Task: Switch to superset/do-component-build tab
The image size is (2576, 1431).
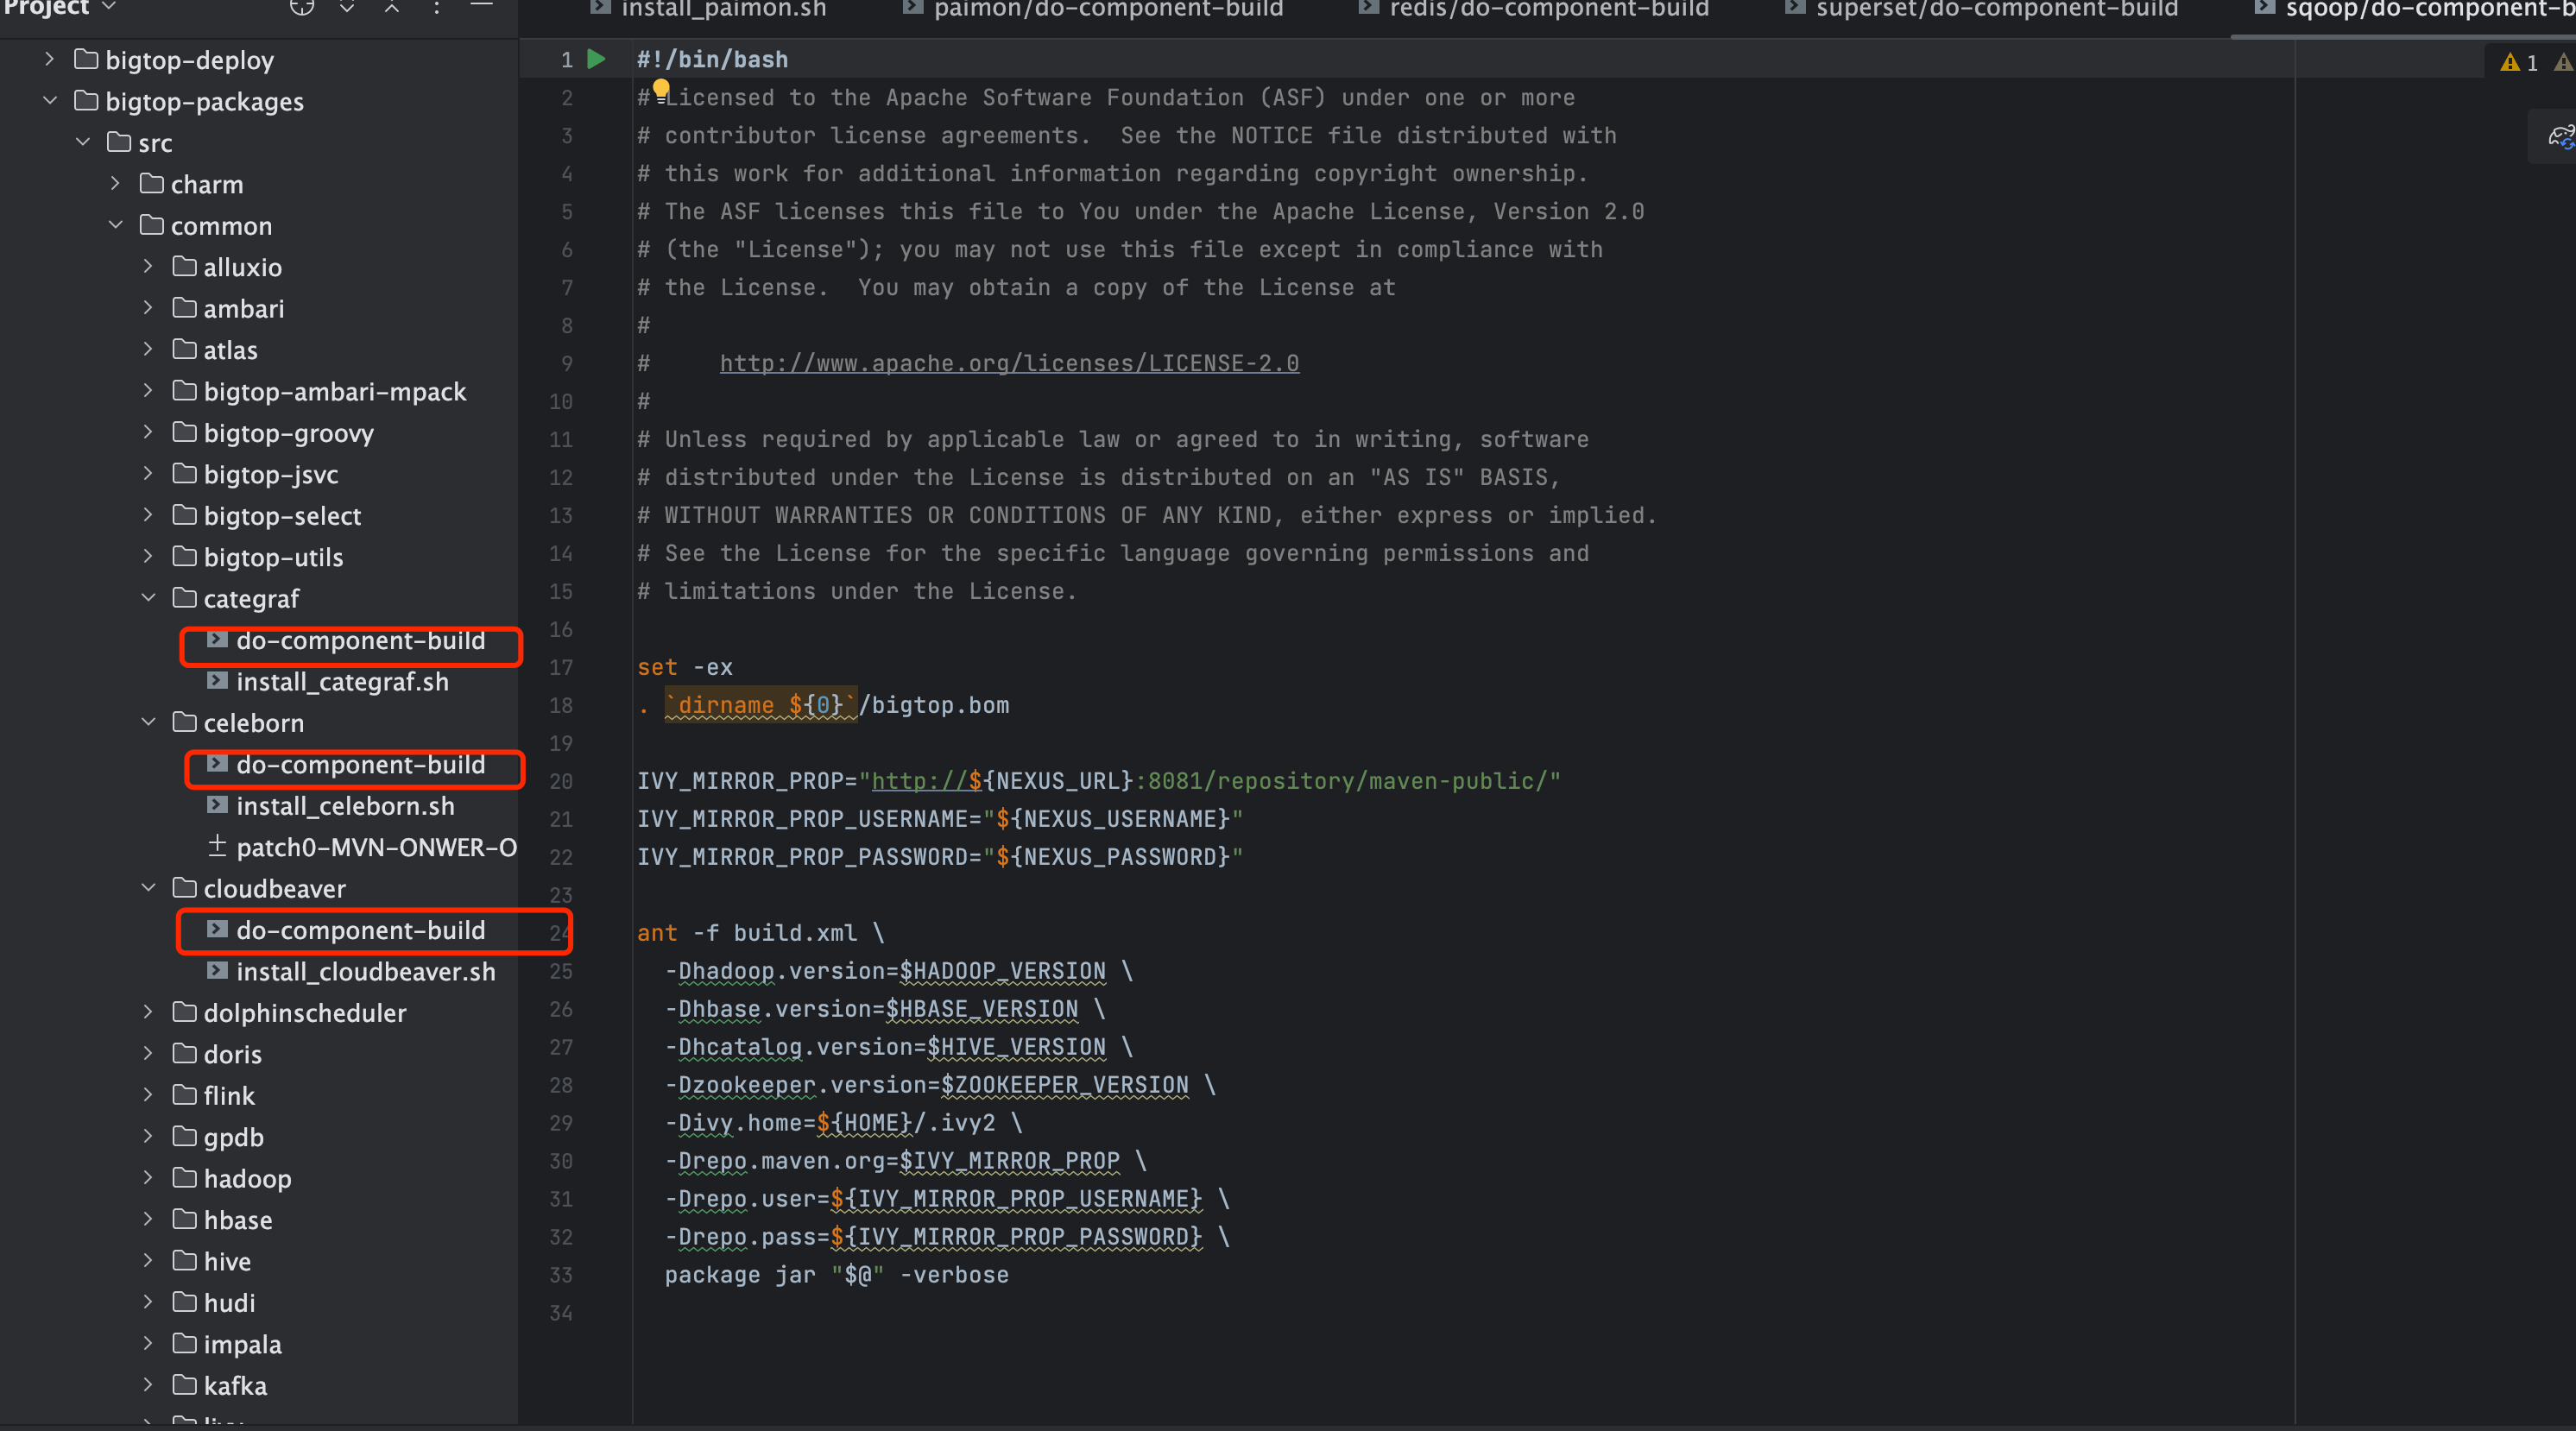Action: (x=1981, y=9)
